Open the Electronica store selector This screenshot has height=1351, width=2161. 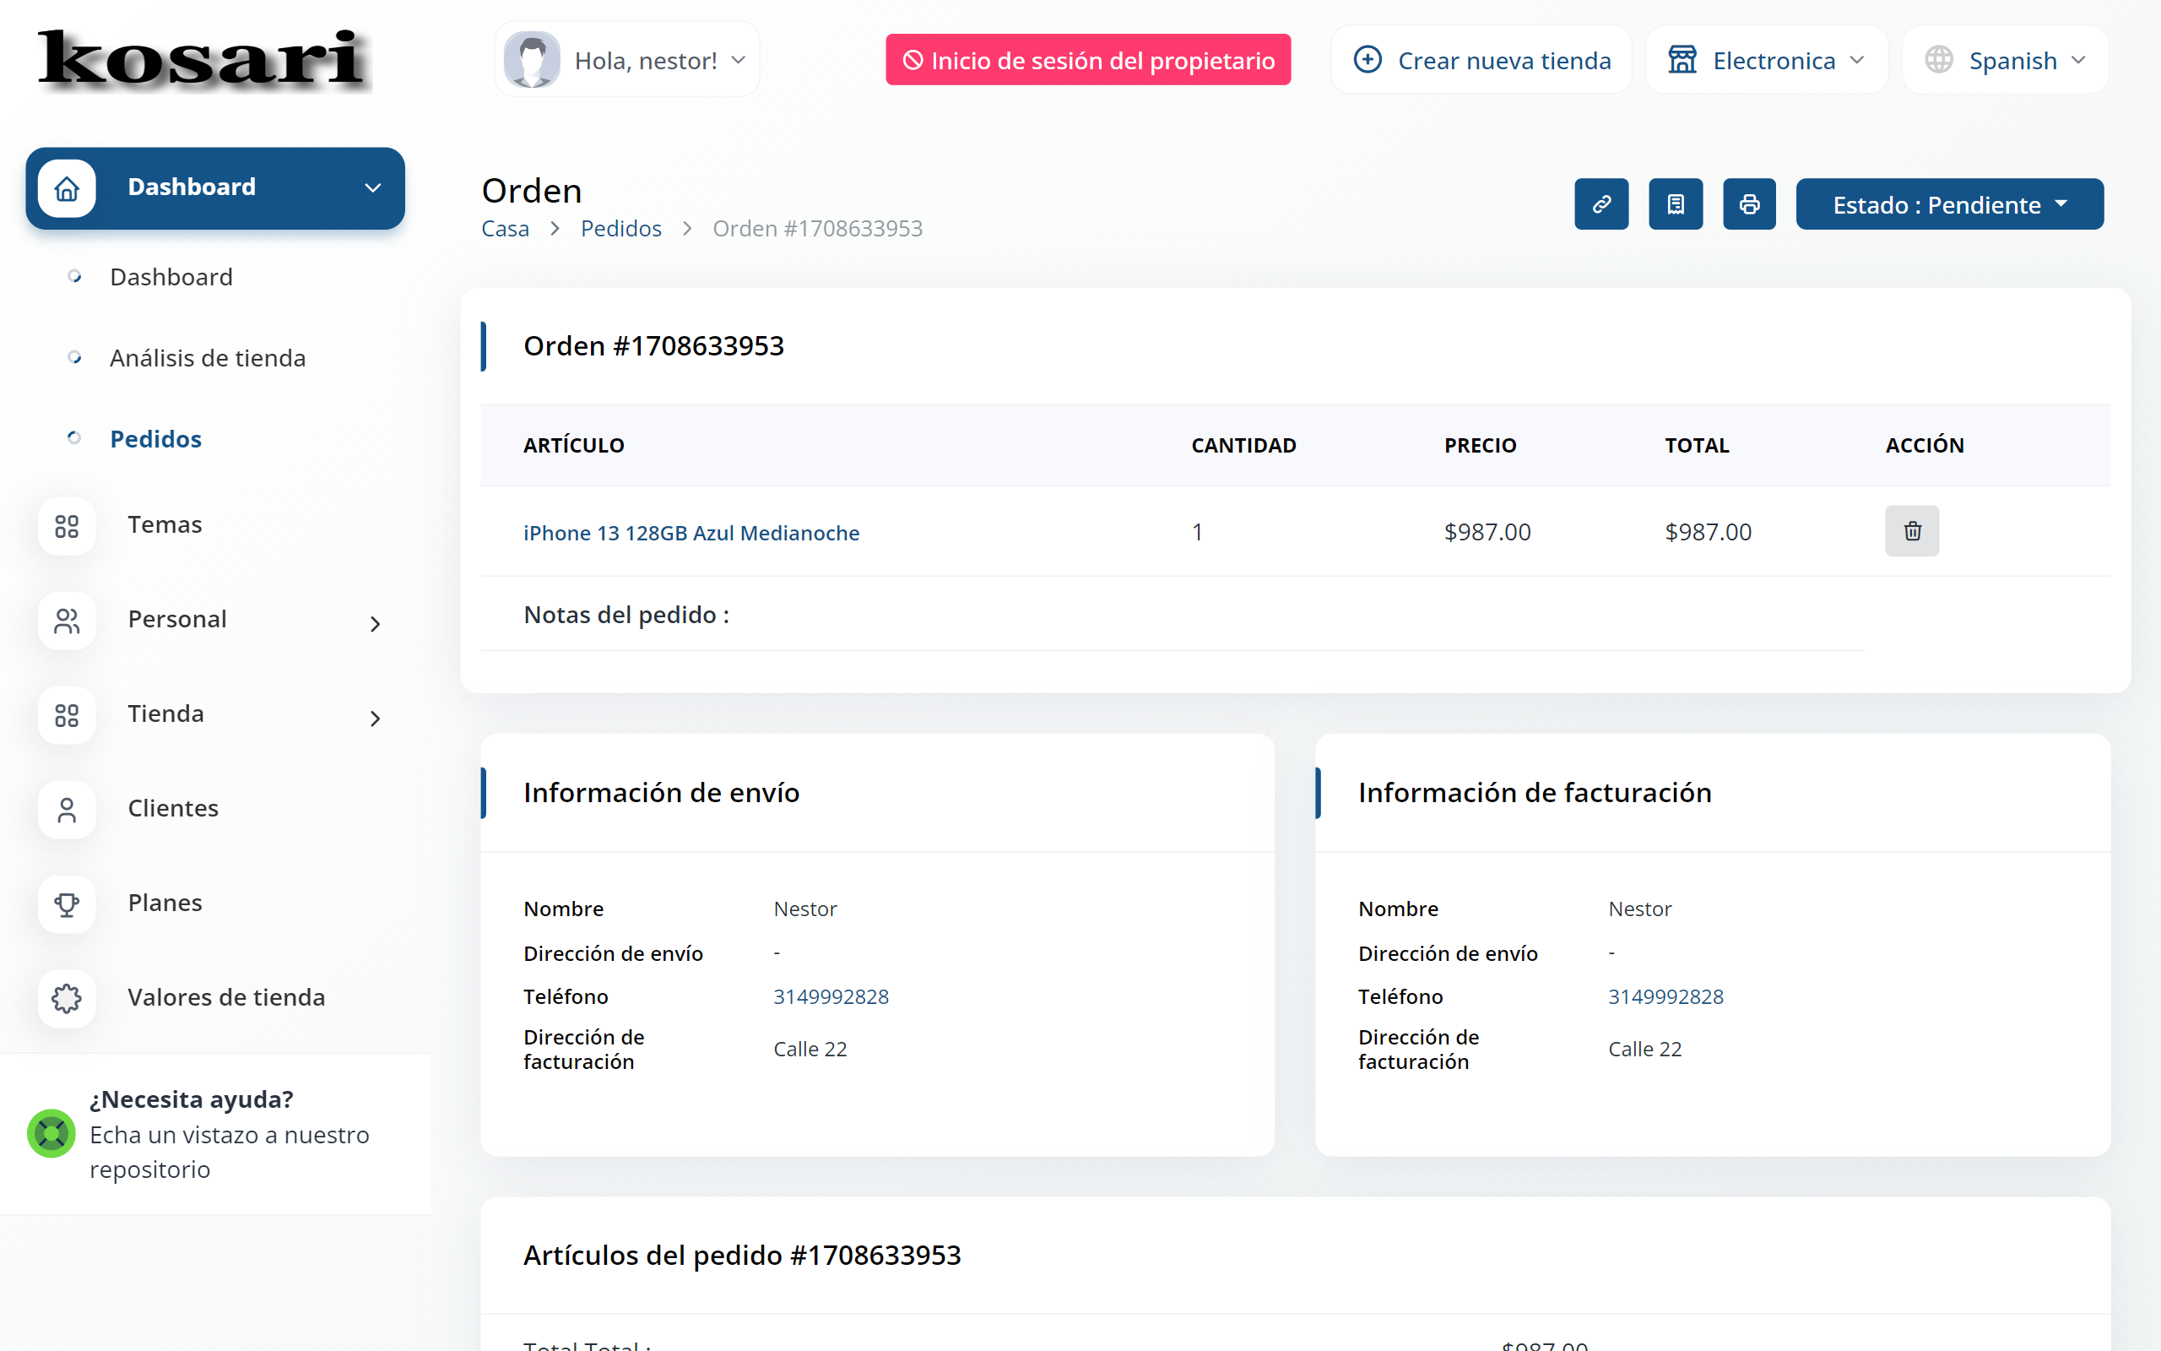click(x=1766, y=60)
